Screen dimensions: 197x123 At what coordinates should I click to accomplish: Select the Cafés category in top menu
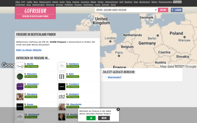coord(30,2)
